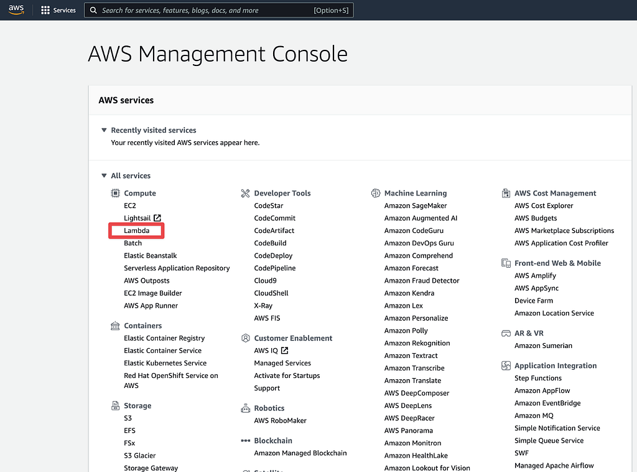This screenshot has width=637, height=472.
Task: Focus the services search field
Action: tap(218, 10)
